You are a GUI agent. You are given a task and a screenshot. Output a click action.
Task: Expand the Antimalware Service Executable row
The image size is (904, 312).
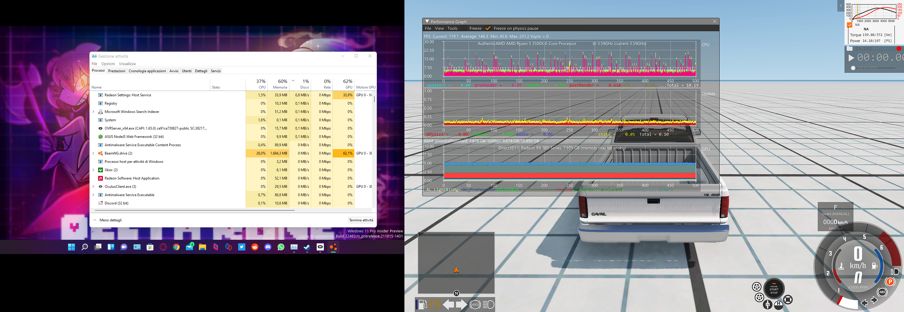93,195
